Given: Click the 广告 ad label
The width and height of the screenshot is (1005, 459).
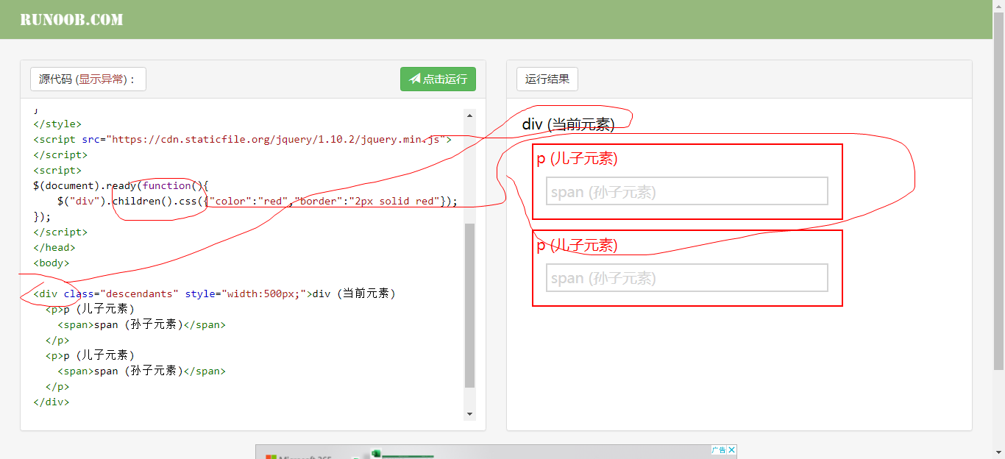Looking at the screenshot, I should coord(719,449).
